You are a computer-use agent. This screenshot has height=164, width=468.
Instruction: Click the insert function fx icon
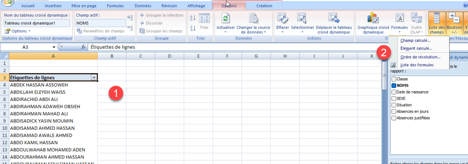[83, 47]
